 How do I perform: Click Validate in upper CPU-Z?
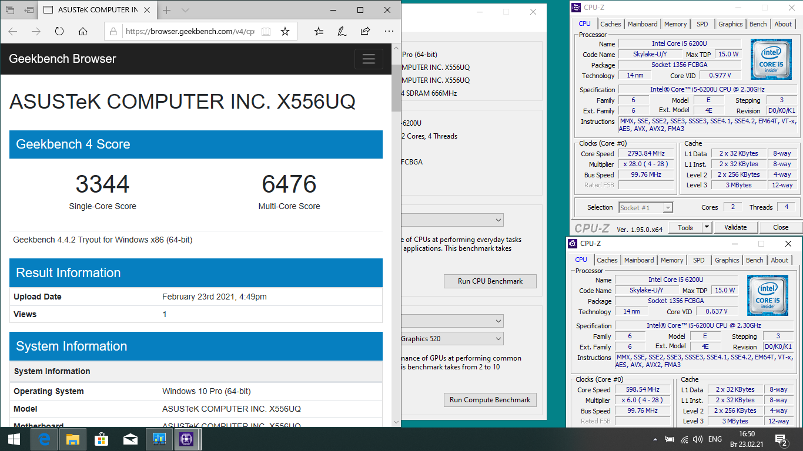point(735,227)
